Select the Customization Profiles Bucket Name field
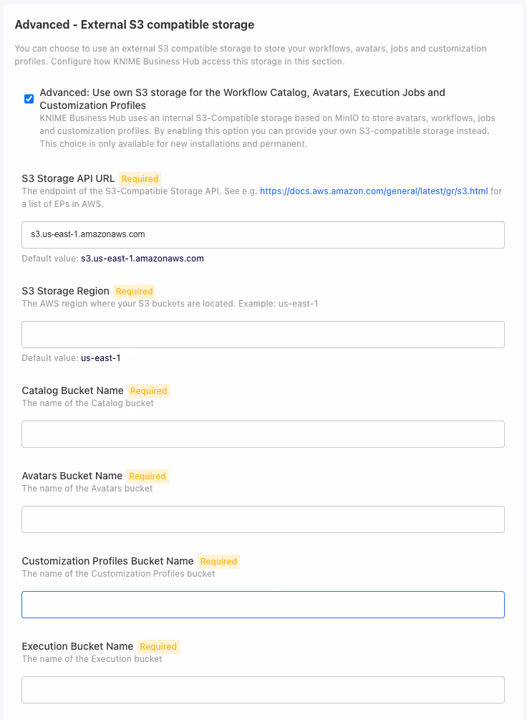 tap(263, 604)
